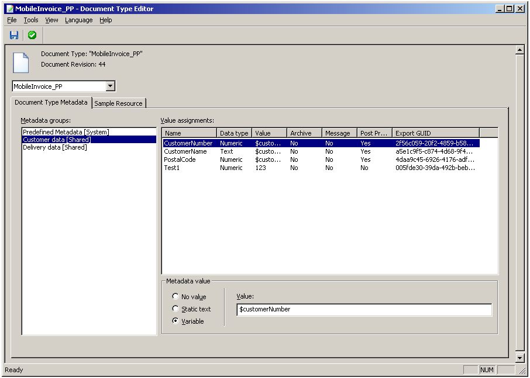This screenshot has height=378, width=530.
Task: Select the PostalCode row in value assignments
Action: [x=180, y=159]
